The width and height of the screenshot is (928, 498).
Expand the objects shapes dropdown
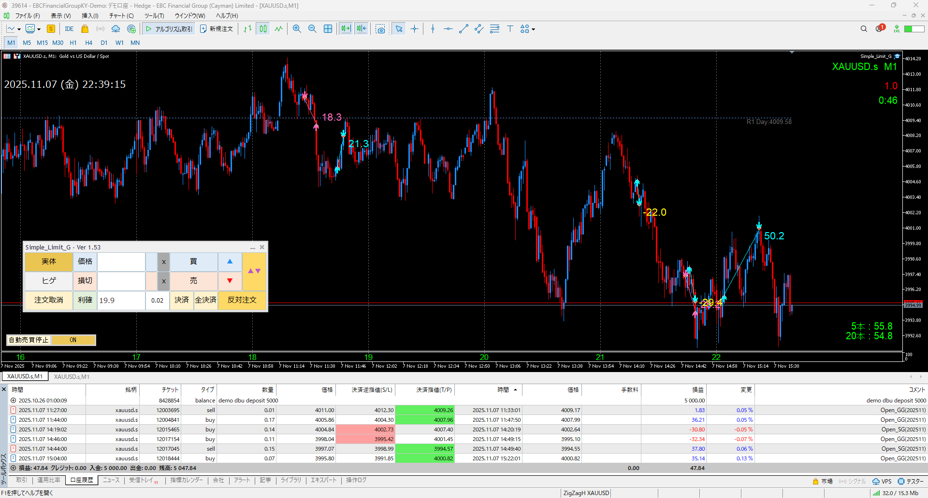point(534,29)
